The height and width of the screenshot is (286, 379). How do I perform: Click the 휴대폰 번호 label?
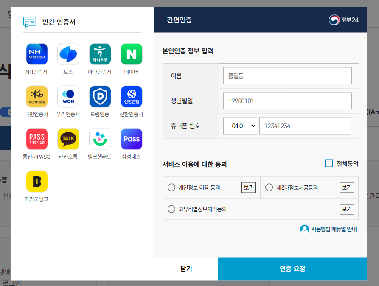tap(185, 126)
